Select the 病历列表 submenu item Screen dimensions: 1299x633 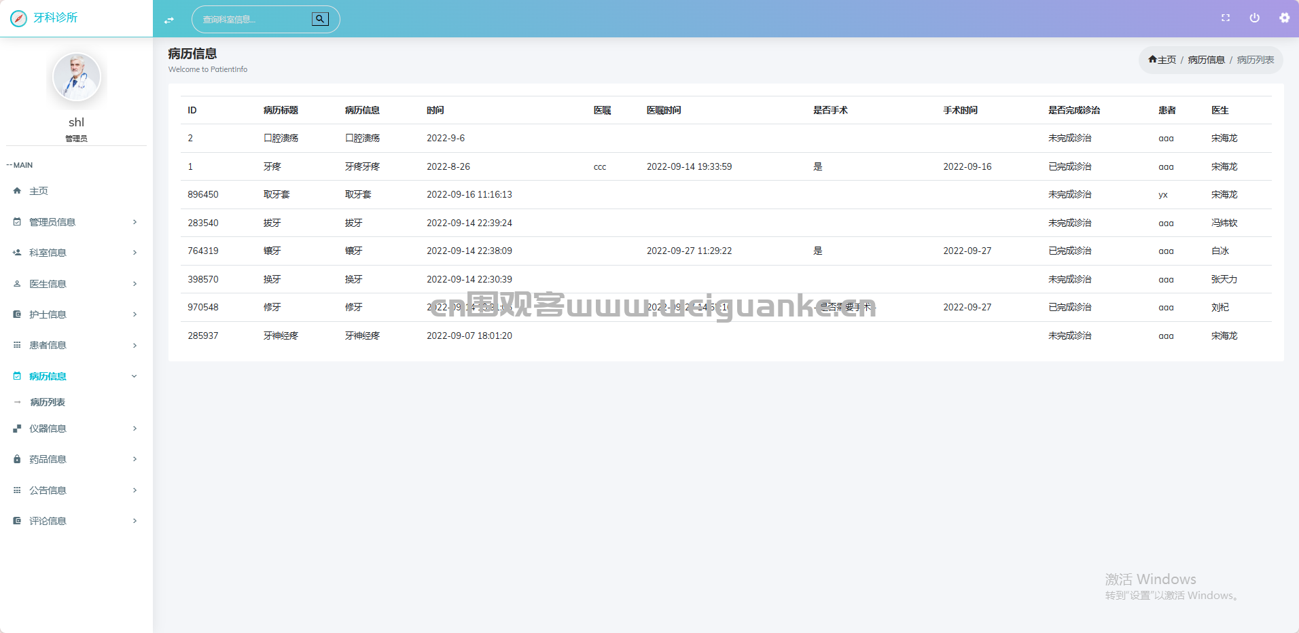click(x=48, y=402)
